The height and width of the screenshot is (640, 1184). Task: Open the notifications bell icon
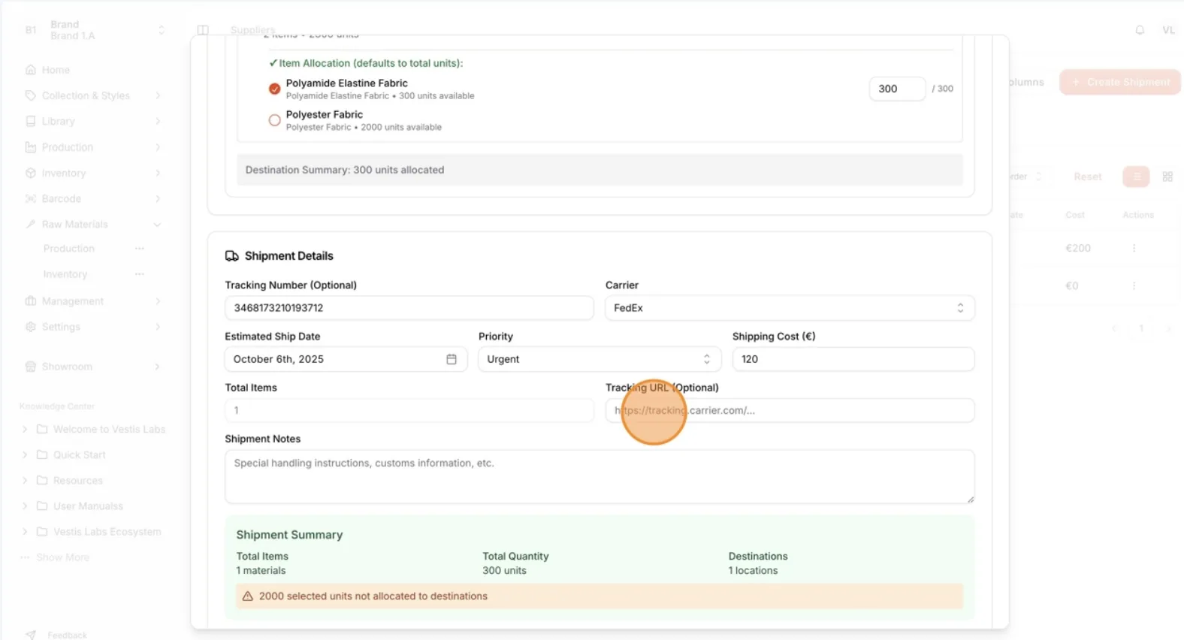pos(1140,30)
